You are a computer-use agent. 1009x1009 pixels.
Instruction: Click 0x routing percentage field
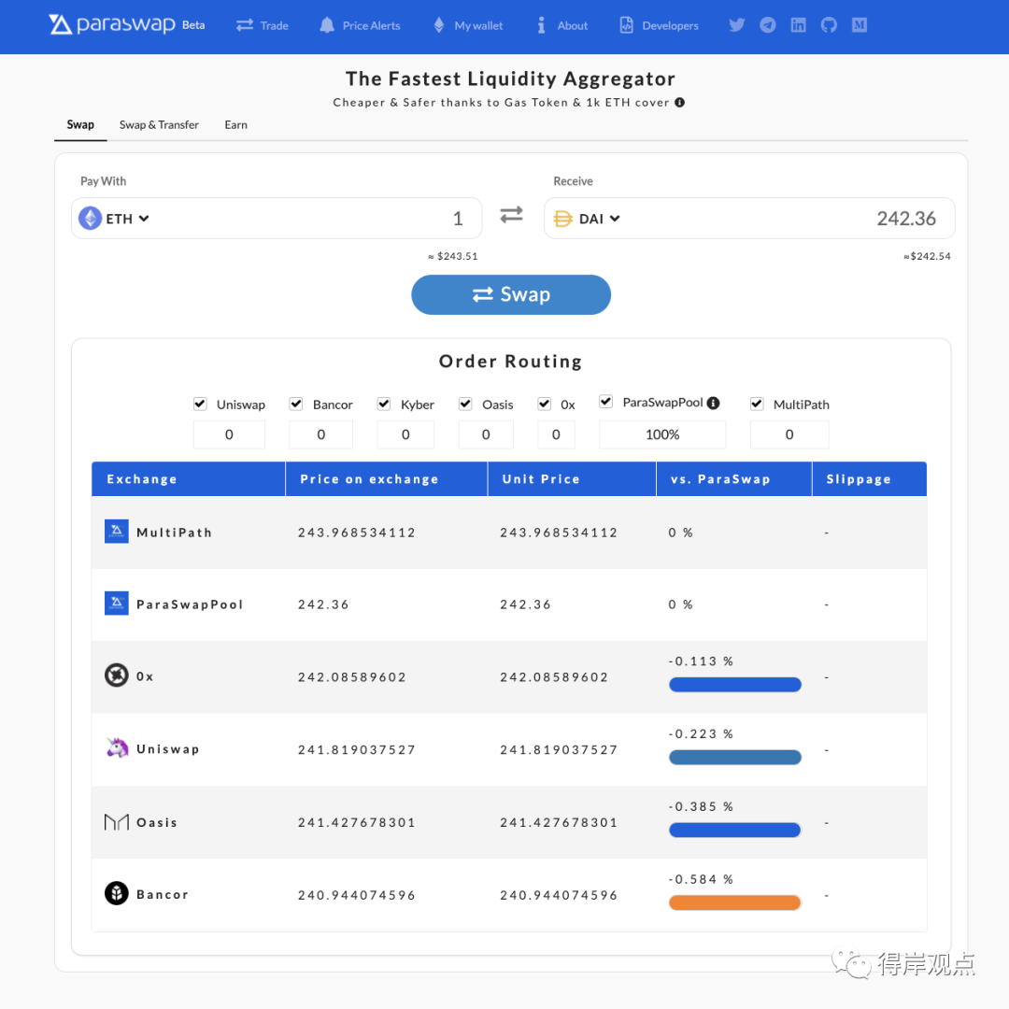pos(556,434)
